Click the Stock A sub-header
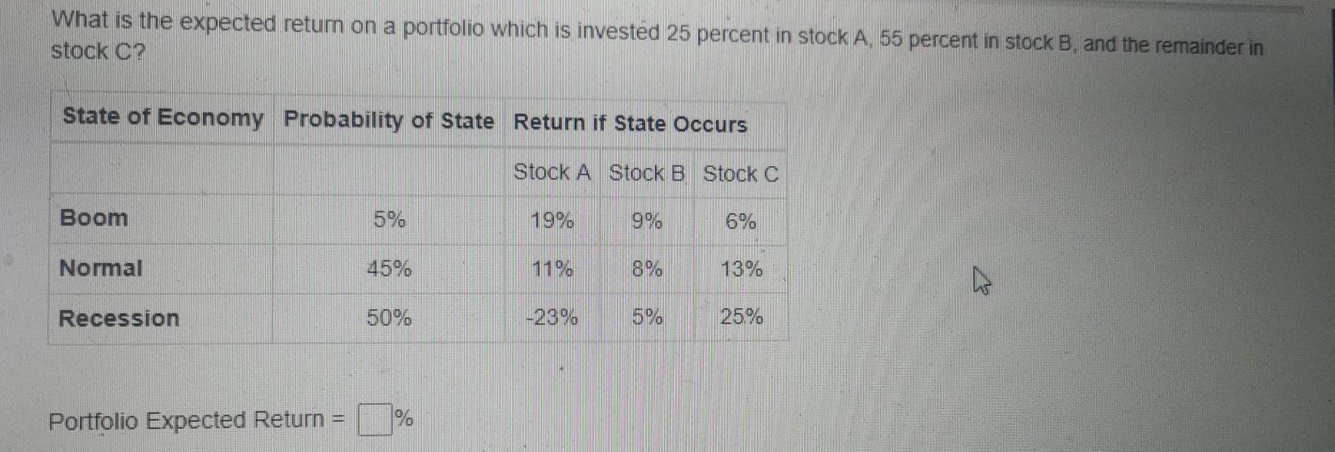This screenshot has height=452, width=1335. 553,174
